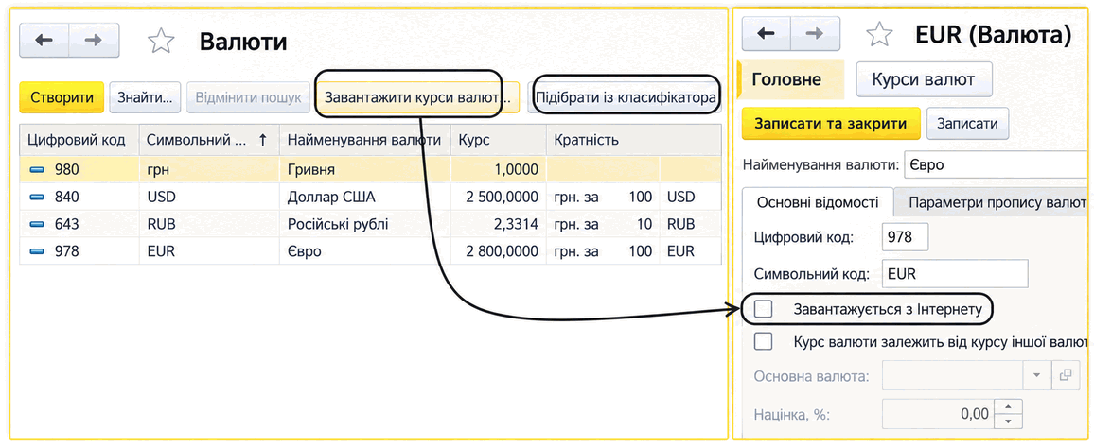
Task: Click the Найменування валюти field with Євро
Action: 995,165
